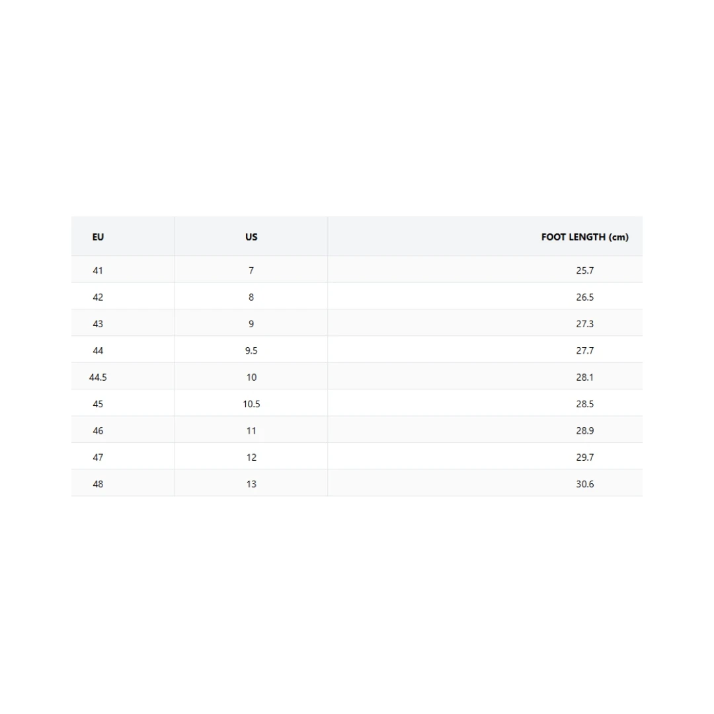Select EU size 41 cell
The width and height of the screenshot is (714, 714).
(x=98, y=270)
